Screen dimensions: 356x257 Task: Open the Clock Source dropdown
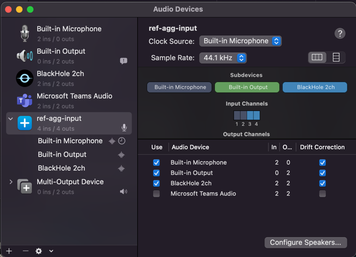point(240,41)
